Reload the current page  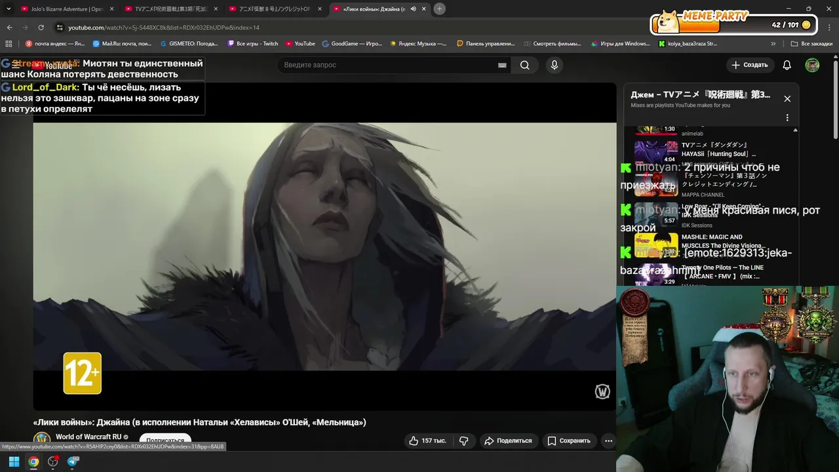point(41,28)
